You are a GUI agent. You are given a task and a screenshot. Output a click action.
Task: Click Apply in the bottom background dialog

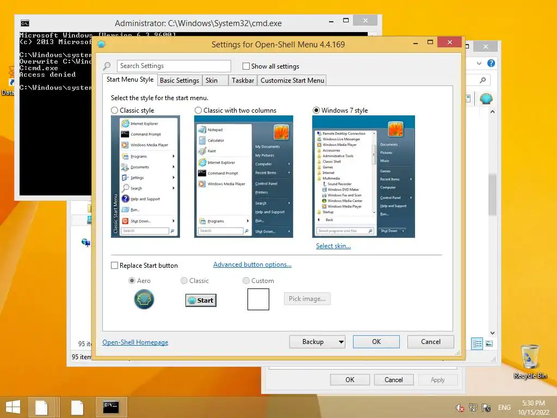click(438, 379)
